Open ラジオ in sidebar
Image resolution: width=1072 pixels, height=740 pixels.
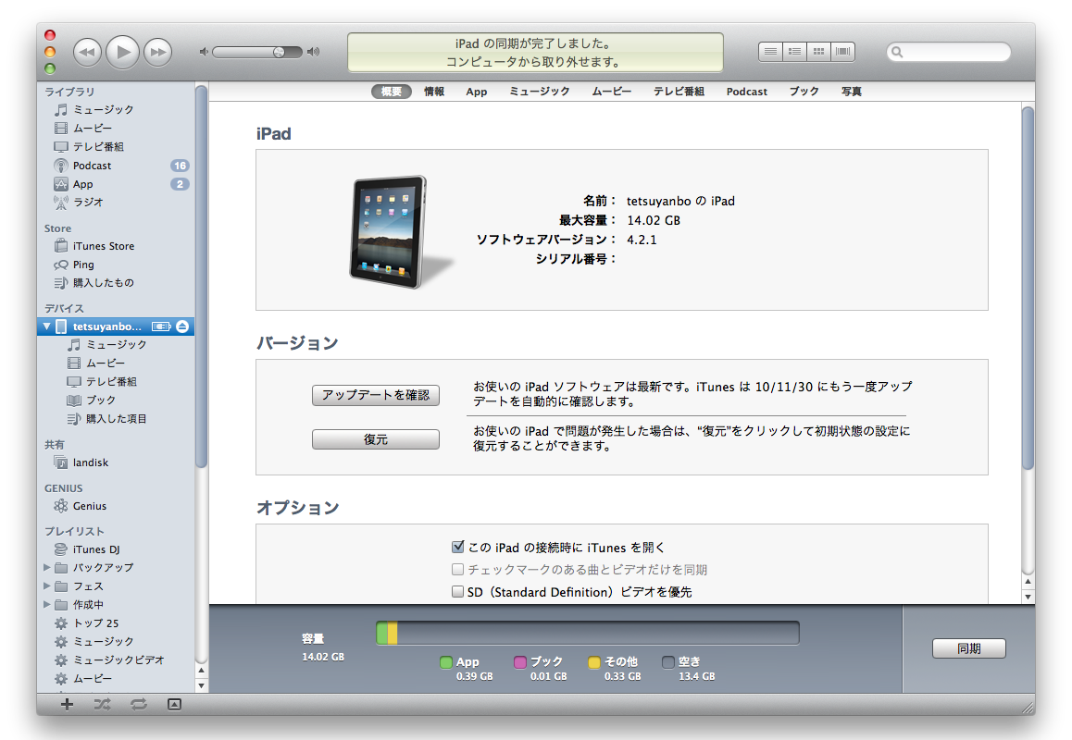coord(116,203)
